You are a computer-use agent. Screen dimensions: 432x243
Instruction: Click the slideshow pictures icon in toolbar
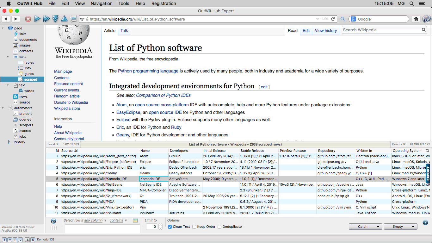73,19
